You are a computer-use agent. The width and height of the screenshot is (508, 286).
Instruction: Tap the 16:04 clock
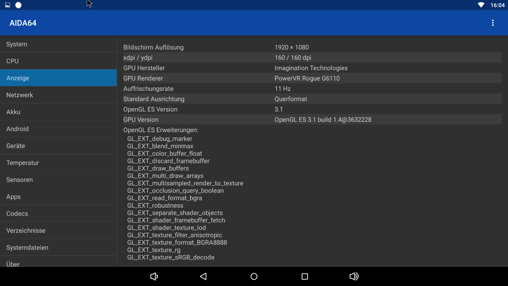coord(497,5)
